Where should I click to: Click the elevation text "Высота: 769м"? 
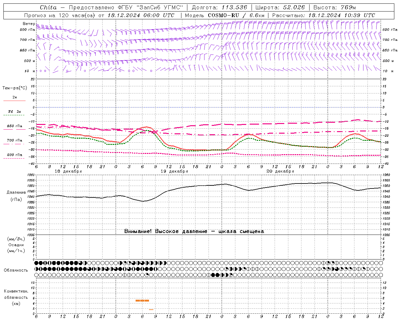click(x=334, y=7)
